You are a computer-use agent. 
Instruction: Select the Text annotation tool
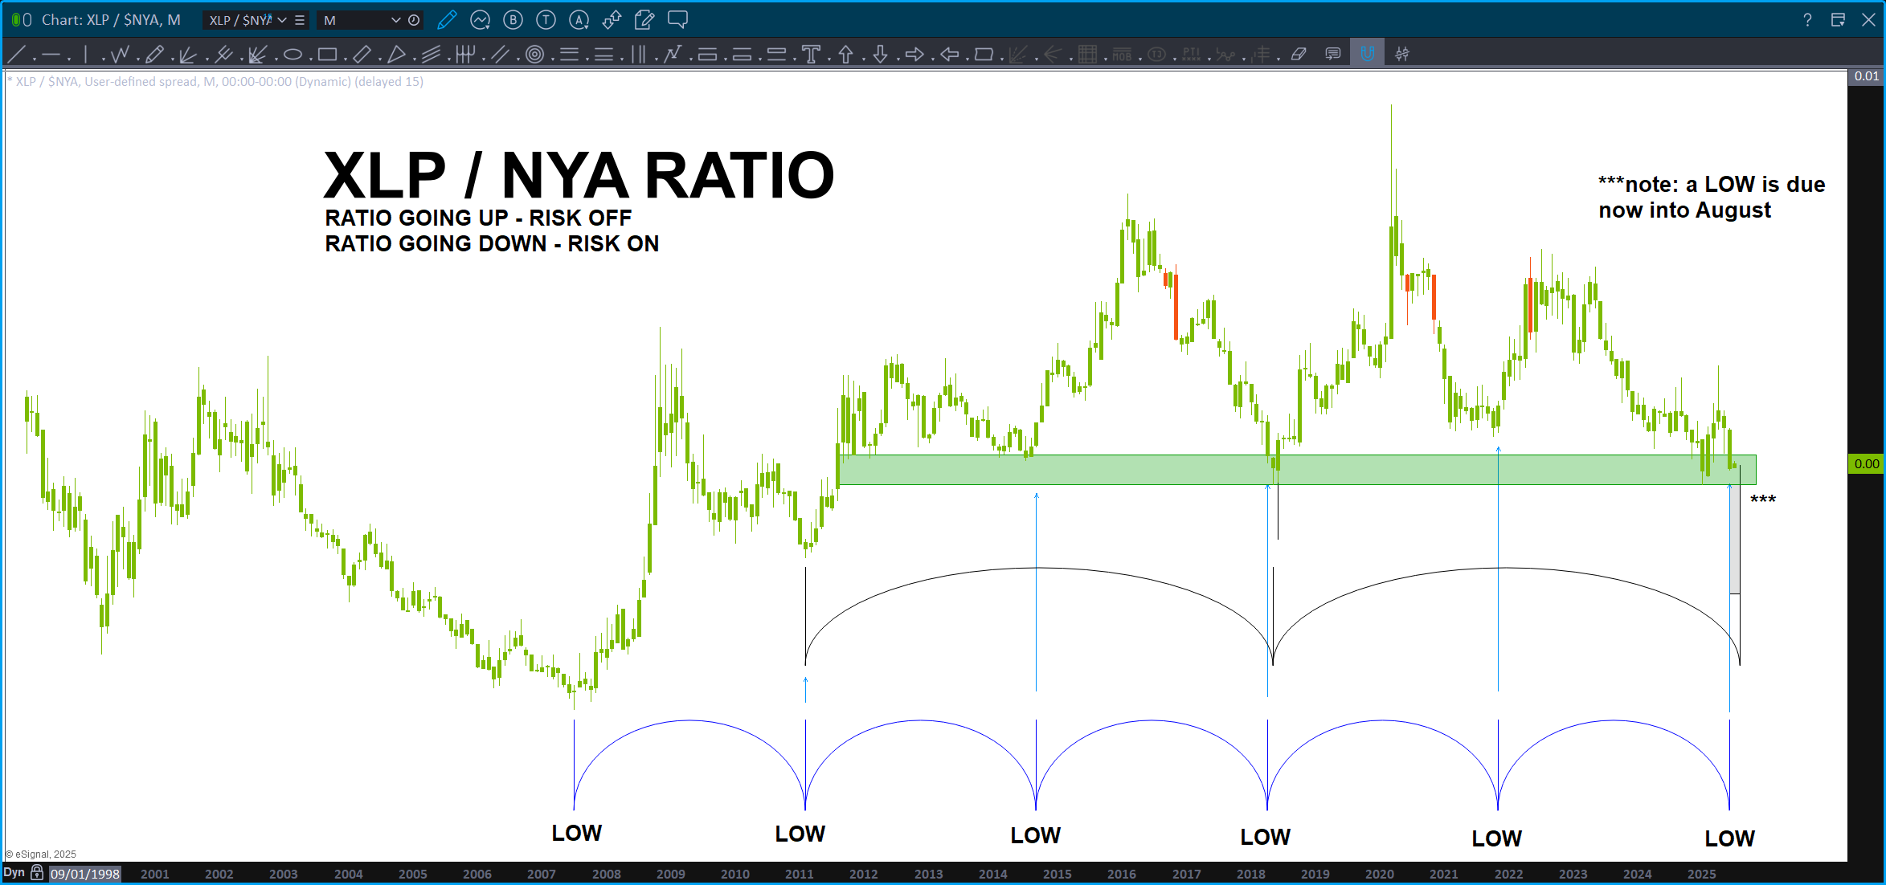click(811, 55)
